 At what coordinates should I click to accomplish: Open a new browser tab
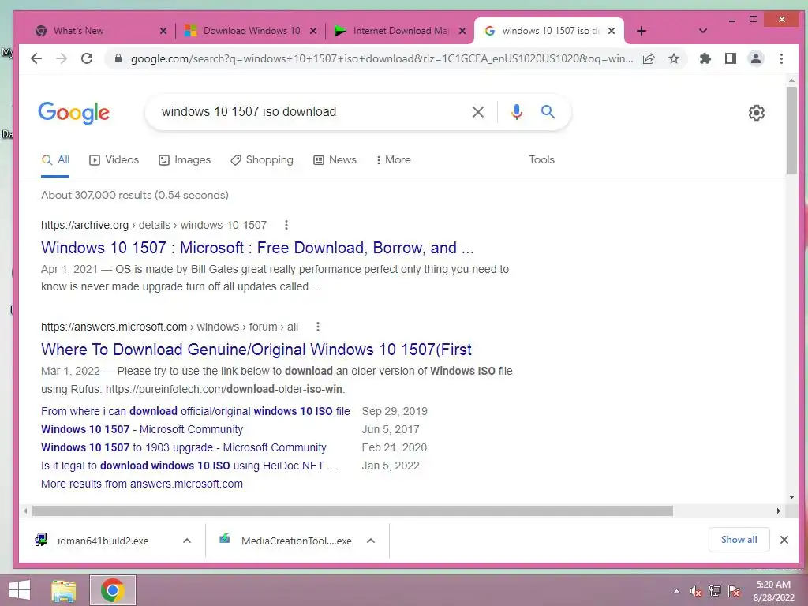tap(641, 31)
